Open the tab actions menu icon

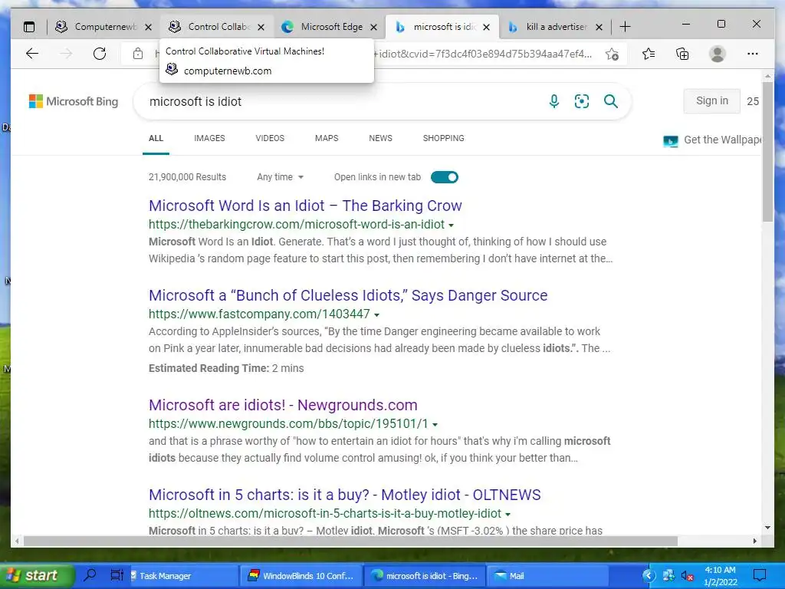[x=30, y=27]
